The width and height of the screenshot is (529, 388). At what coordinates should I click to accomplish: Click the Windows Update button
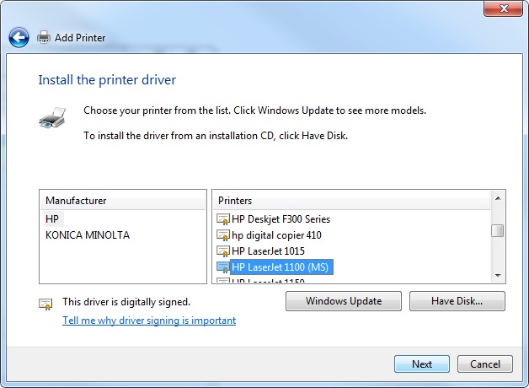click(x=344, y=301)
